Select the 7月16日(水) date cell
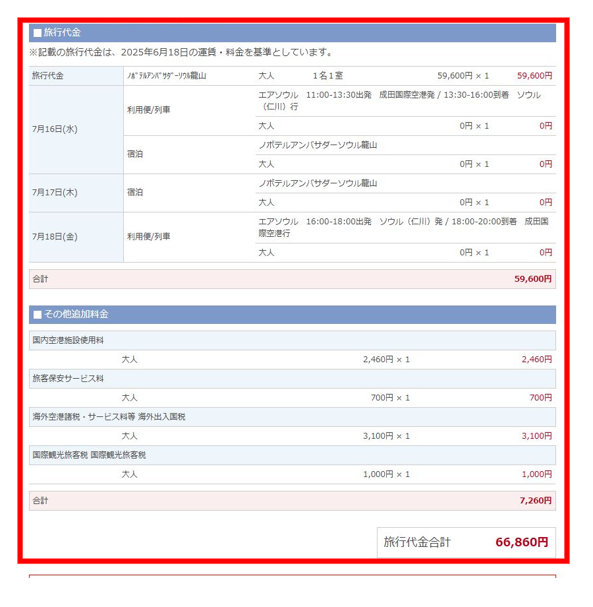Viewport: 593px width, 607px height. pyautogui.click(x=76, y=129)
